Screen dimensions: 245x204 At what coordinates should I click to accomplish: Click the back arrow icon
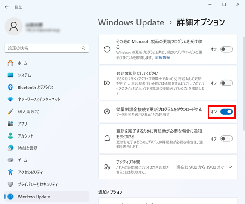6,7
